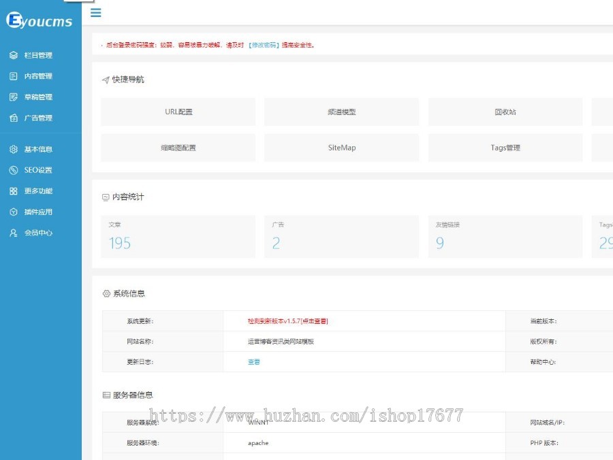Viewport: 613px width, 460px height.
Task: Open 栏目管理 in the sidebar
Action: pos(38,55)
